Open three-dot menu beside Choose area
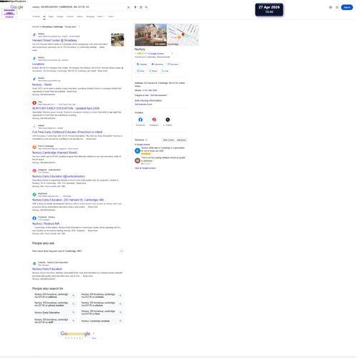 coord(79,26)
